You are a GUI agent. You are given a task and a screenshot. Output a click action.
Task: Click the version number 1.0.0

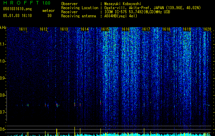[x=46, y=3]
